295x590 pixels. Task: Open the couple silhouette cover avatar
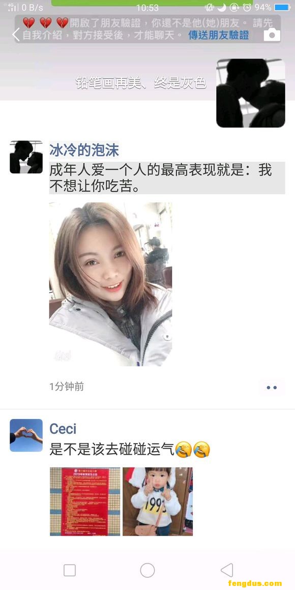pyautogui.click(x=251, y=93)
